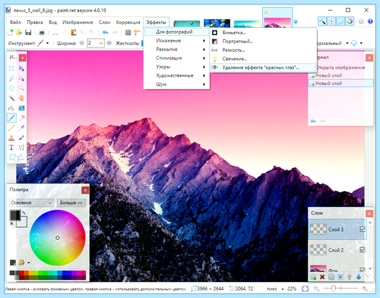Open the Основной color mode dropdown
This screenshot has height=298, width=380.
tap(32, 202)
